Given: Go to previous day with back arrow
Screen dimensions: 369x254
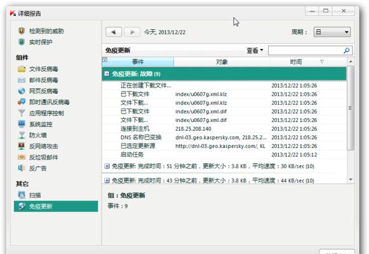Looking at the screenshot, I should [114, 32].
